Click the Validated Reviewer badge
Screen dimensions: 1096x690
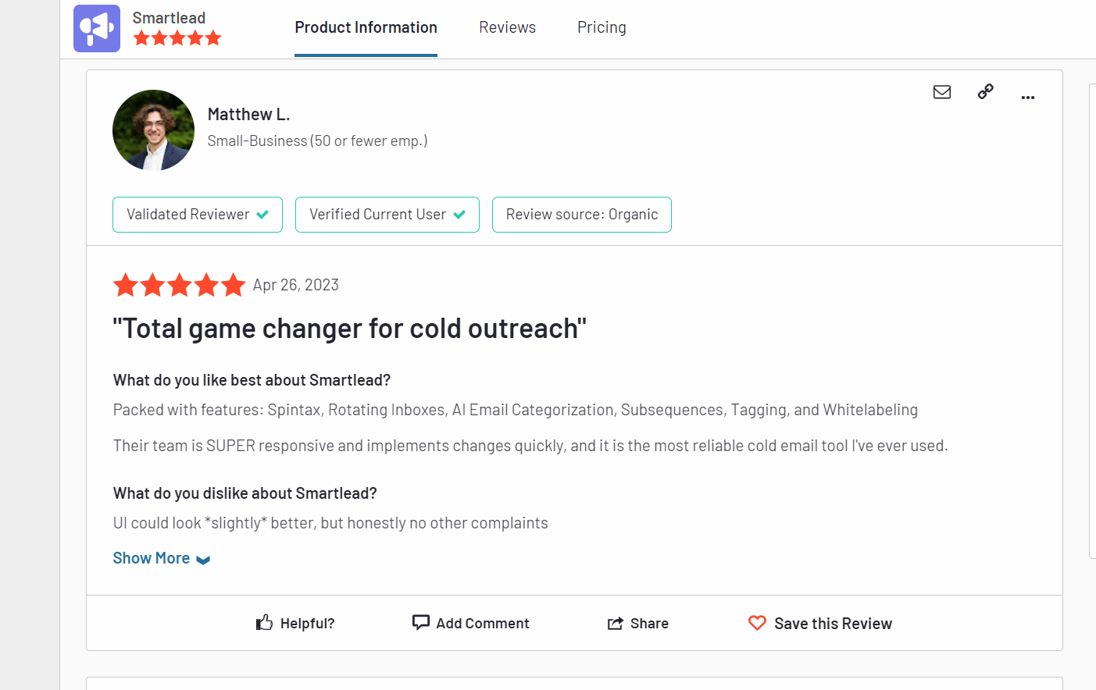pyautogui.click(x=198, y=215)
